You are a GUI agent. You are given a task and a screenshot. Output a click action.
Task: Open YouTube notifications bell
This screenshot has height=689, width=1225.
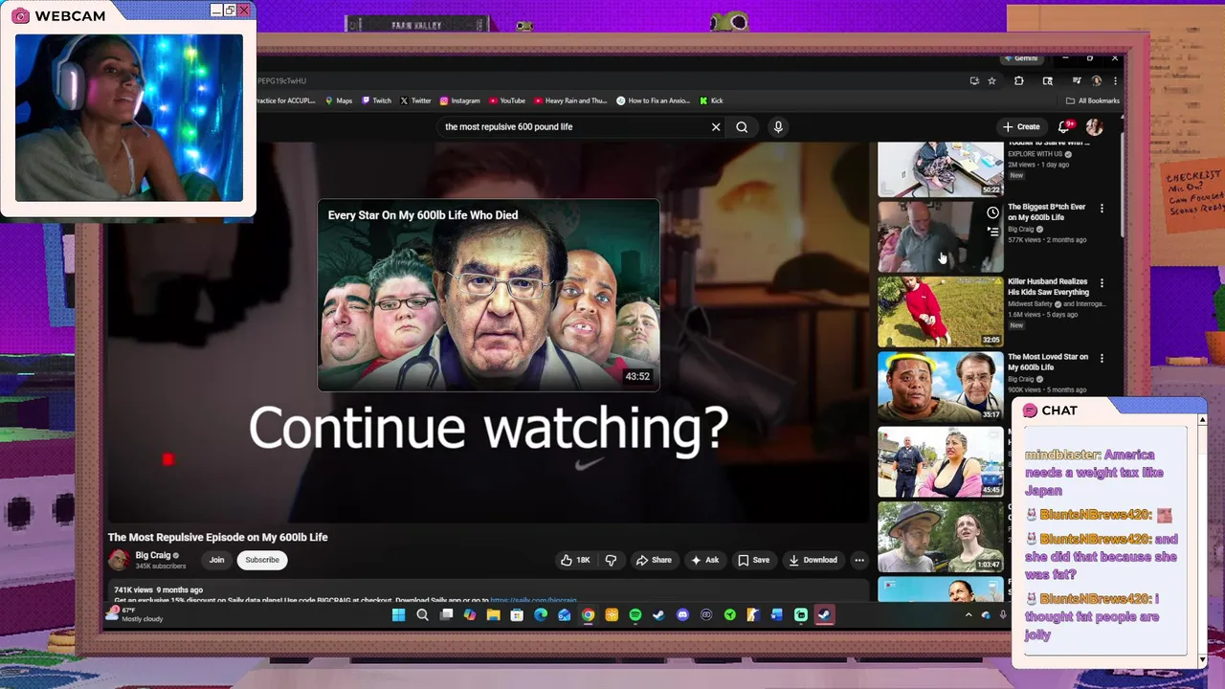(x=1064, y=126)
